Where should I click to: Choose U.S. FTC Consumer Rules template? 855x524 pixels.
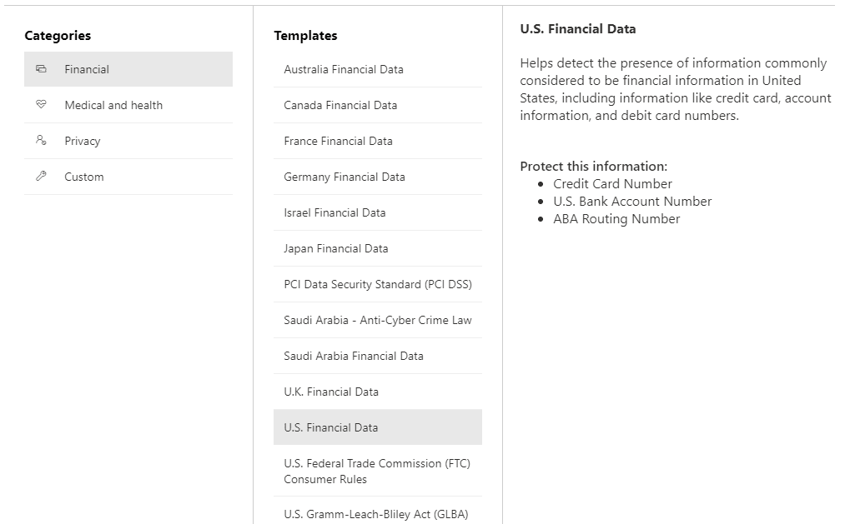(x=378, y=472)
